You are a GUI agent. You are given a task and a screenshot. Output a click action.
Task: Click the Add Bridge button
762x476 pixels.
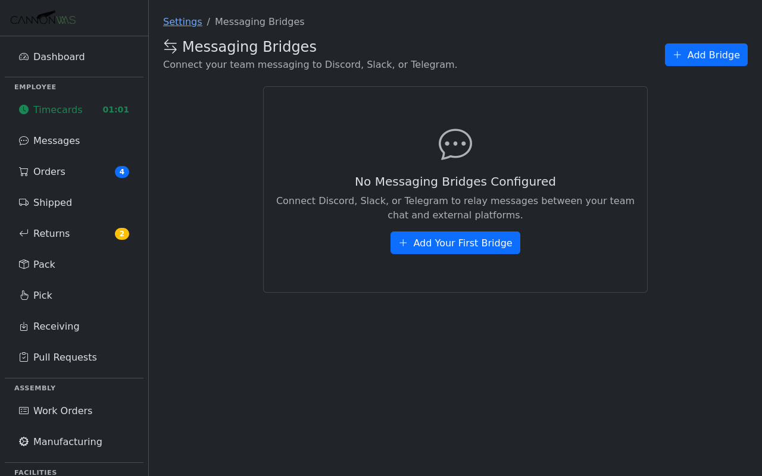pyautogui.click(x=706, y=55)
